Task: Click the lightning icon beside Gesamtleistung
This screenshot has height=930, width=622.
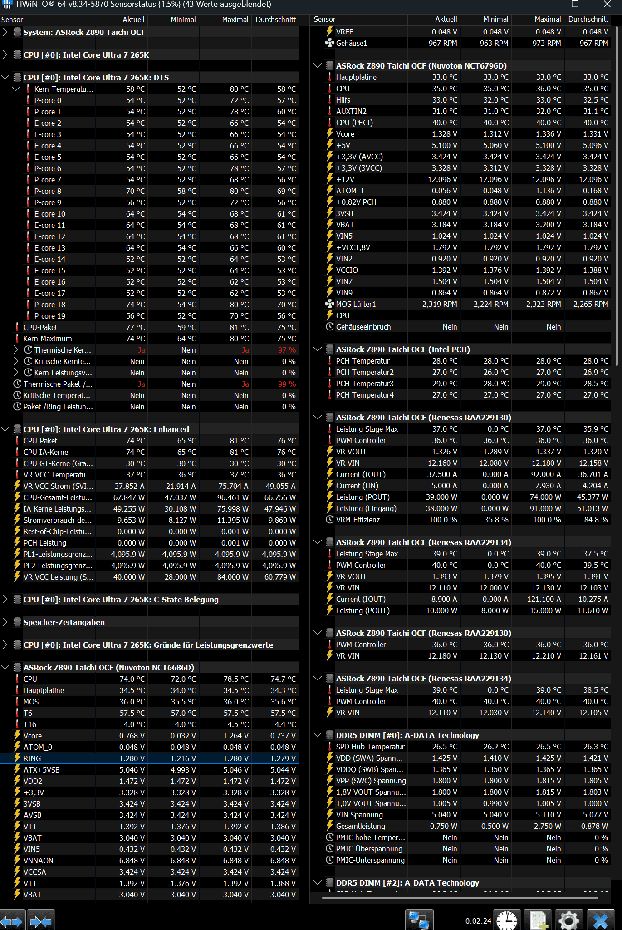Action: [x=330, y=826]
